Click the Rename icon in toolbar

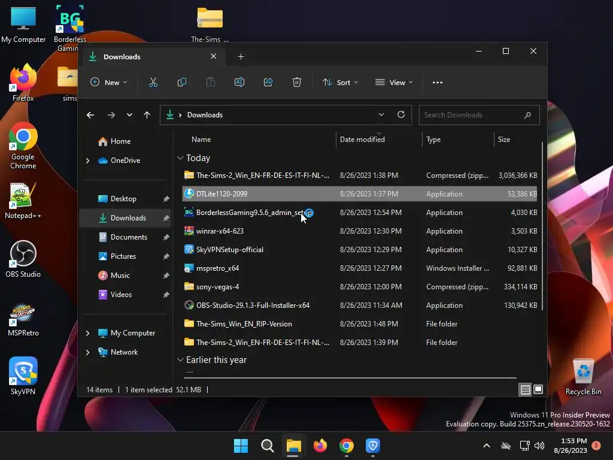point(239,82)
